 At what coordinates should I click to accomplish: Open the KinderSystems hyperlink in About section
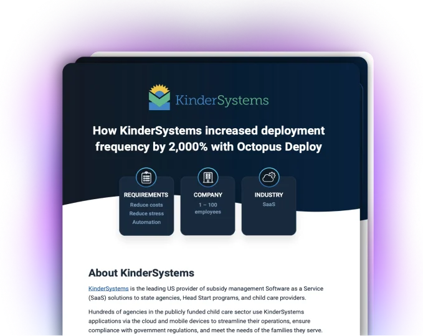tap(108, 289)
